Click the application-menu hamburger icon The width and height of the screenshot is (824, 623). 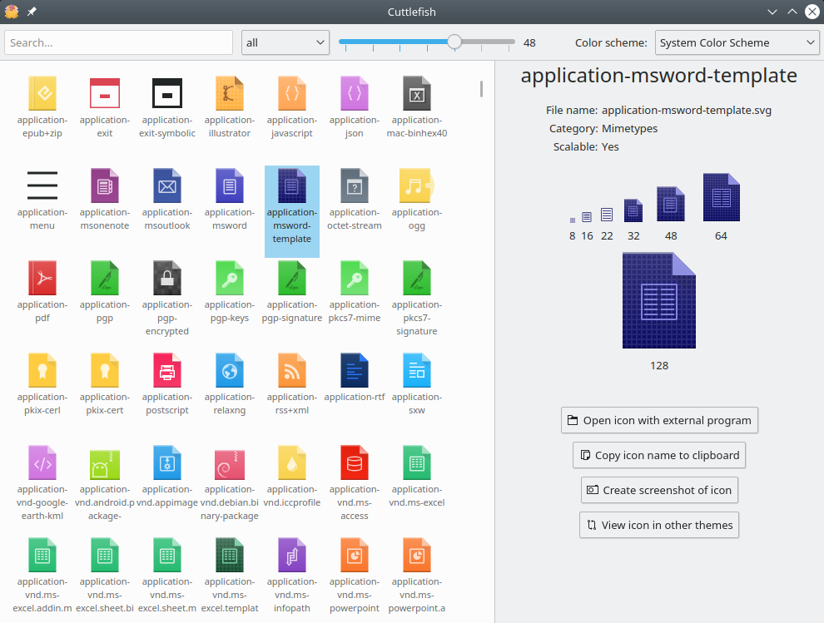pyautogui.click(x=42, y=186)
